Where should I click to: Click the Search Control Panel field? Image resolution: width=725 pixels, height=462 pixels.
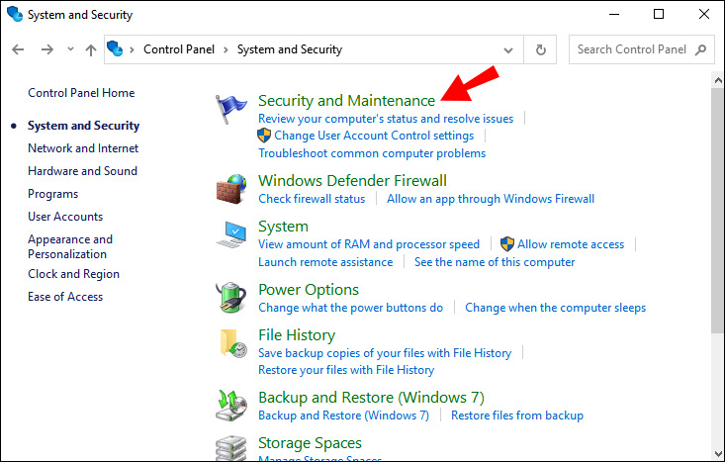[631, 49]
